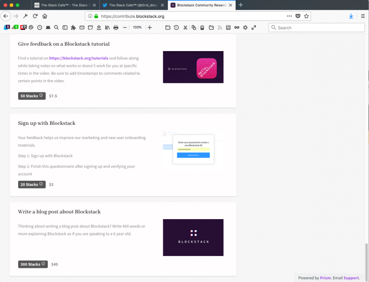Click the copy icon in toolbar
Viewport: 369px width, 282px height.
[194, 28]
